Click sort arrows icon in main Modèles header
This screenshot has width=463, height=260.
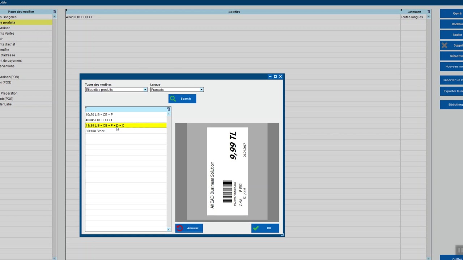[67, 10]
